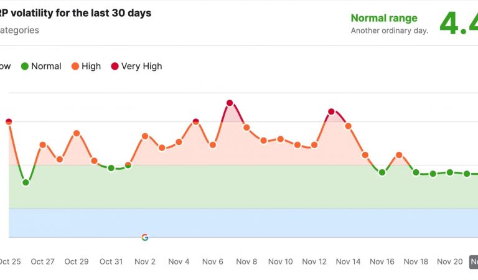
Task: Click the large green volatility score
Action: (x=458, y=22)
